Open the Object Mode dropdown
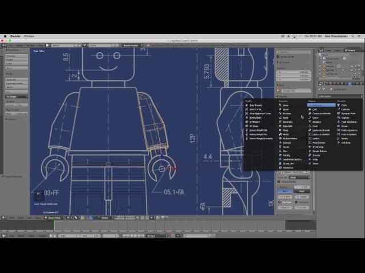 (55, 218)
